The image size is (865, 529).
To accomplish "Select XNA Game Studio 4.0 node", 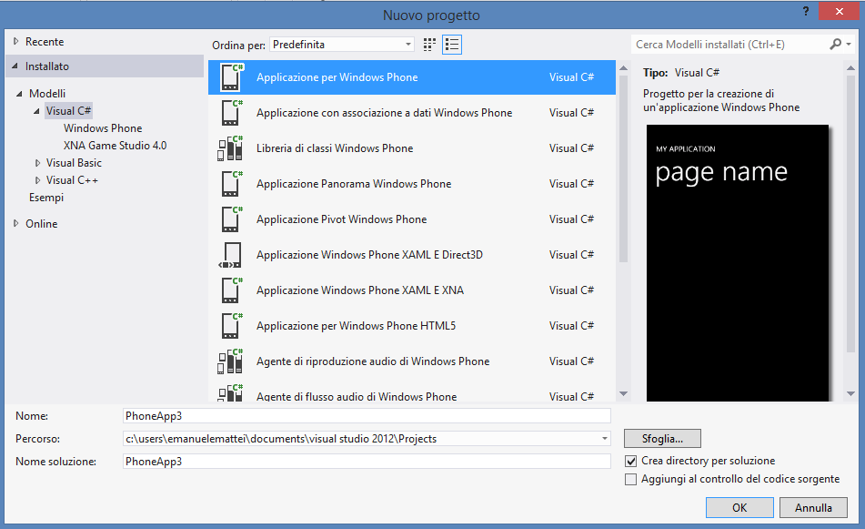I will click(x=115, y=146).
